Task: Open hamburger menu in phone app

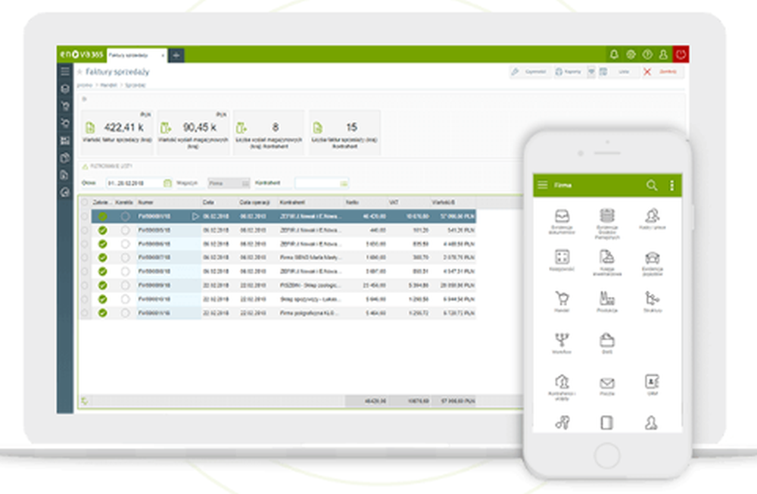Action: [x=543, y=185]
